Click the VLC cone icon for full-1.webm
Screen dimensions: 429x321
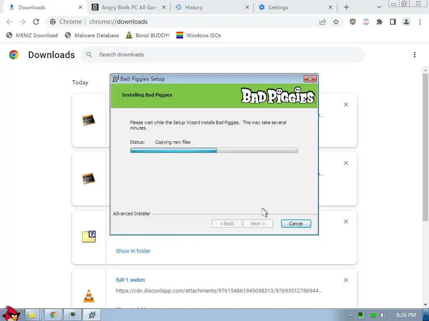click(x=89, y=296)
